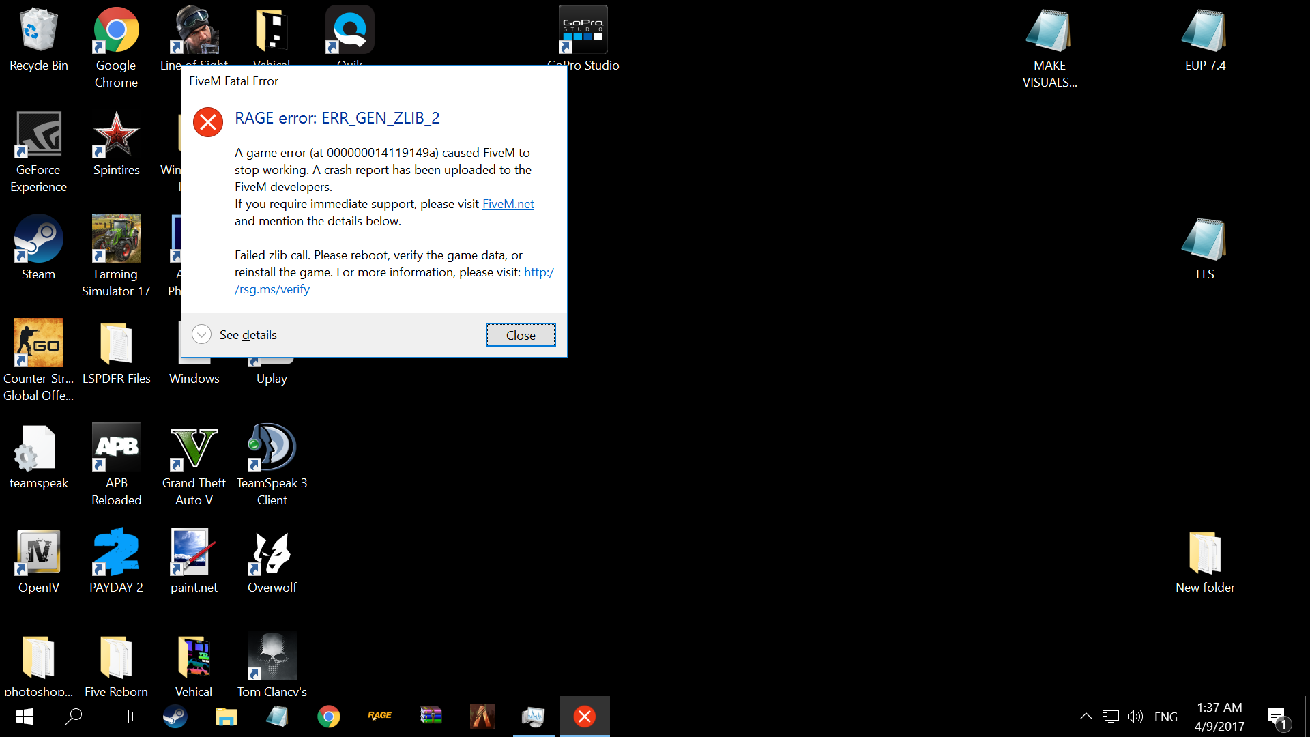Open taskbar search magnifier
The width and height of the screenshot is (1310, 737).
(x=74, y=717)
